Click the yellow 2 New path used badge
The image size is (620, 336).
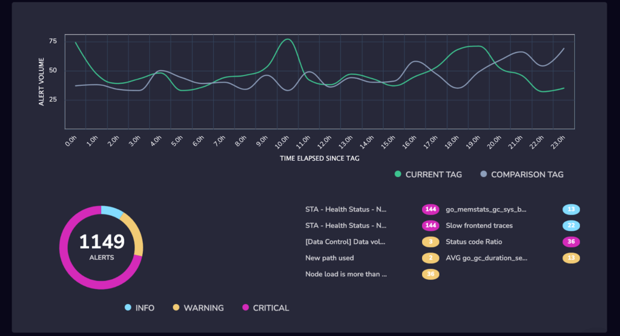(x=430, y=258)
